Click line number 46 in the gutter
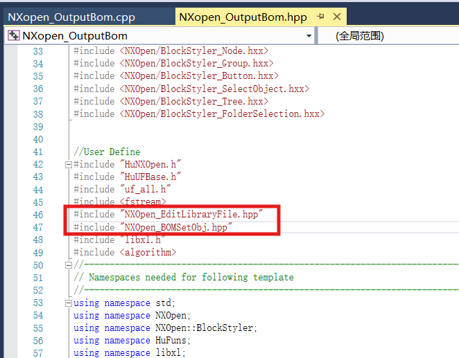 click(x=38, y=215)
